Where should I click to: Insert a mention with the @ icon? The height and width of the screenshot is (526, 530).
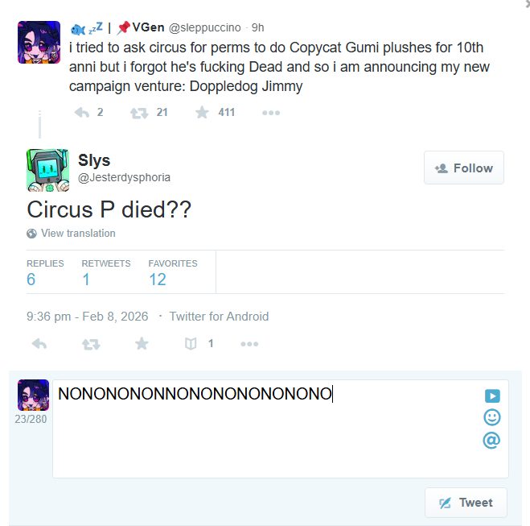[491, 440]
